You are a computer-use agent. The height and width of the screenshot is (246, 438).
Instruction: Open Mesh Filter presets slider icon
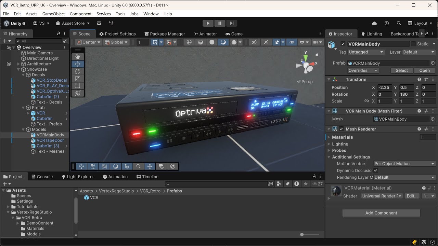click(x=426, y=111)
